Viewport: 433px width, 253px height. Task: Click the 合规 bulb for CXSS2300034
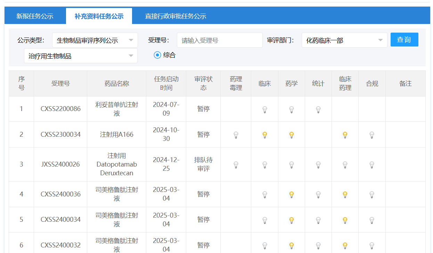(x=372, y=135)
